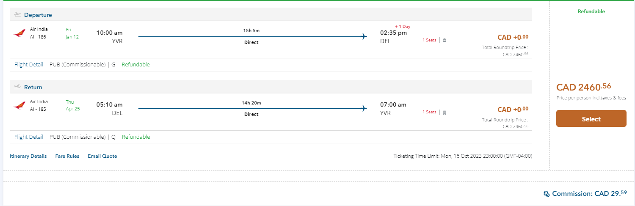
Task: Open Flight Detail for the return flight
Action: point(28,137)
